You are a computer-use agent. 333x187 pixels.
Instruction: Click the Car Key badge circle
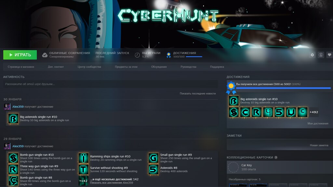(233, 167)
